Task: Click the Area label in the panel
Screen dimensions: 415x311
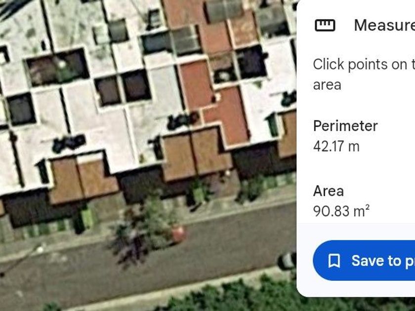Action: tap(328, 191)
